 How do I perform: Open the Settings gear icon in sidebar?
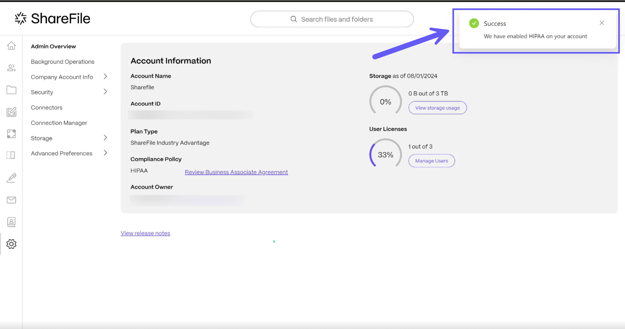[11, 244]
